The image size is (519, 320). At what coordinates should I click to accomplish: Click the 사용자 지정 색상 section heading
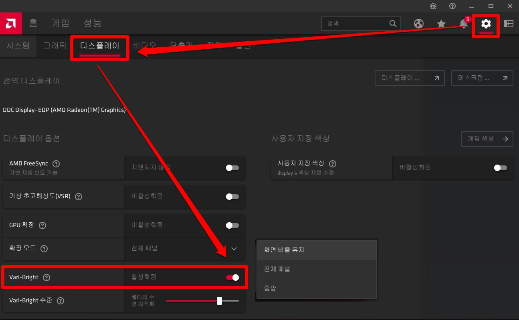[301, 139]
